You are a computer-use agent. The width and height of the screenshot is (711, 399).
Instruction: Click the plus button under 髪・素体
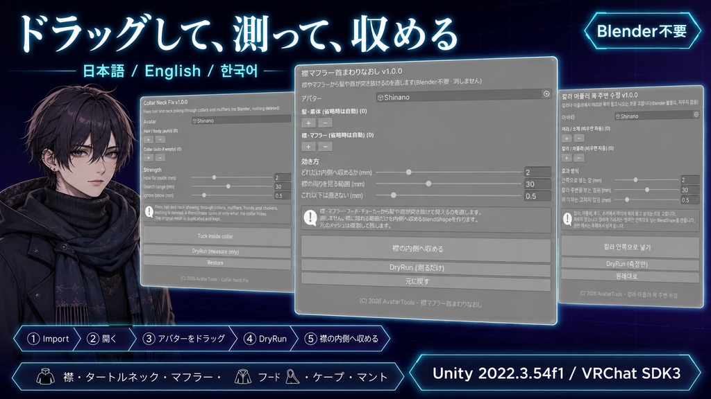click(x=308, y=123)
